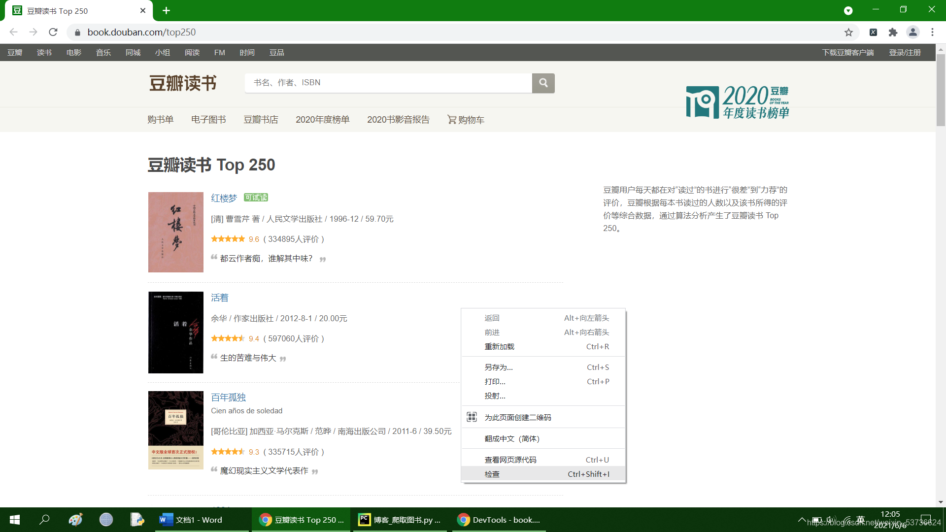The height and width of the screenshot is (532, 946).
Task: Choose 重新加载 in context menu
Action: (543, 347)
